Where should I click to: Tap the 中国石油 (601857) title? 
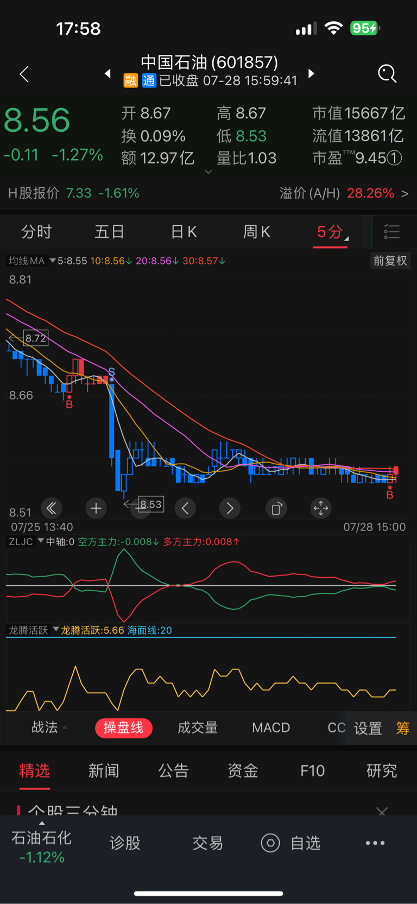click(x=210, y=62)
